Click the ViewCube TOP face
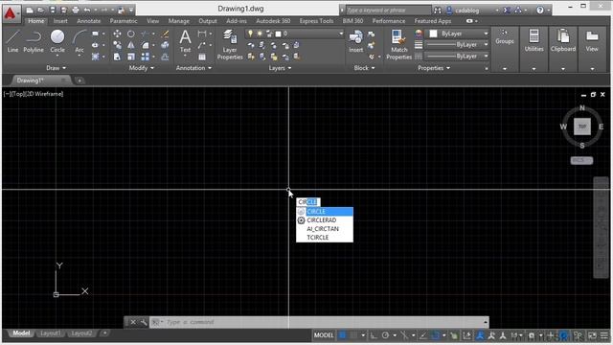613x345 pixels. point(582,126)
